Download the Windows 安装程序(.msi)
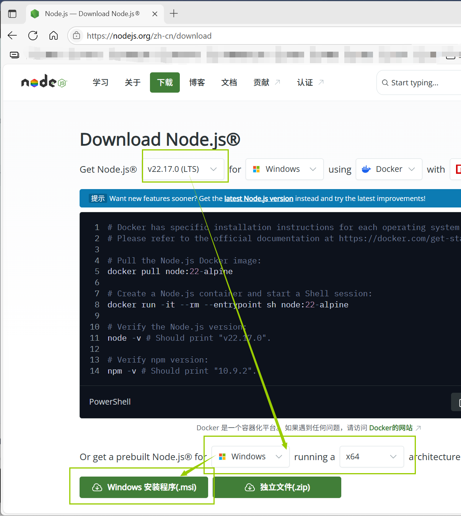 (x=144, y=487)
